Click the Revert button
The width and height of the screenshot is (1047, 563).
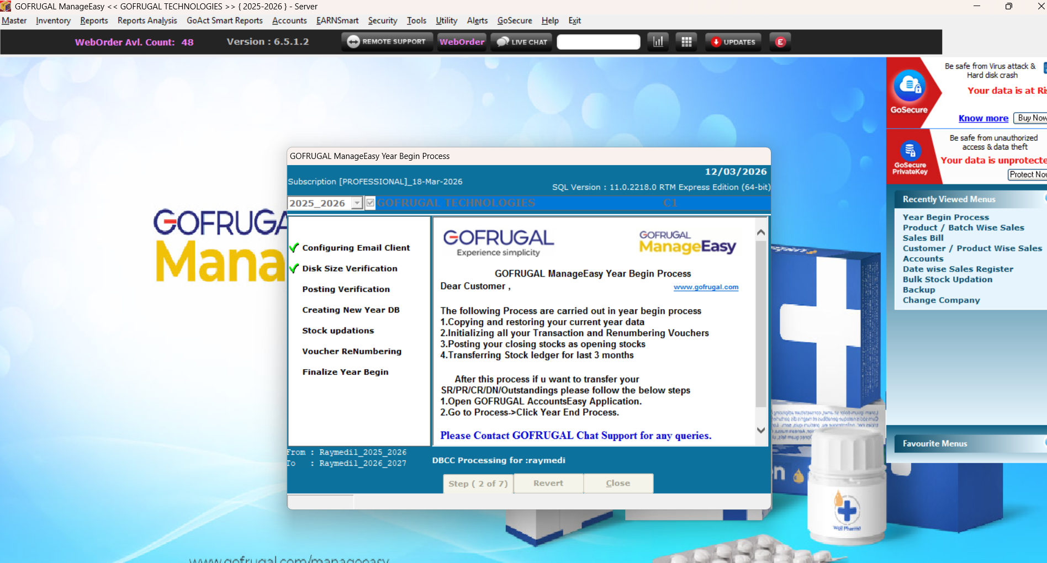[x=548, y=483]
